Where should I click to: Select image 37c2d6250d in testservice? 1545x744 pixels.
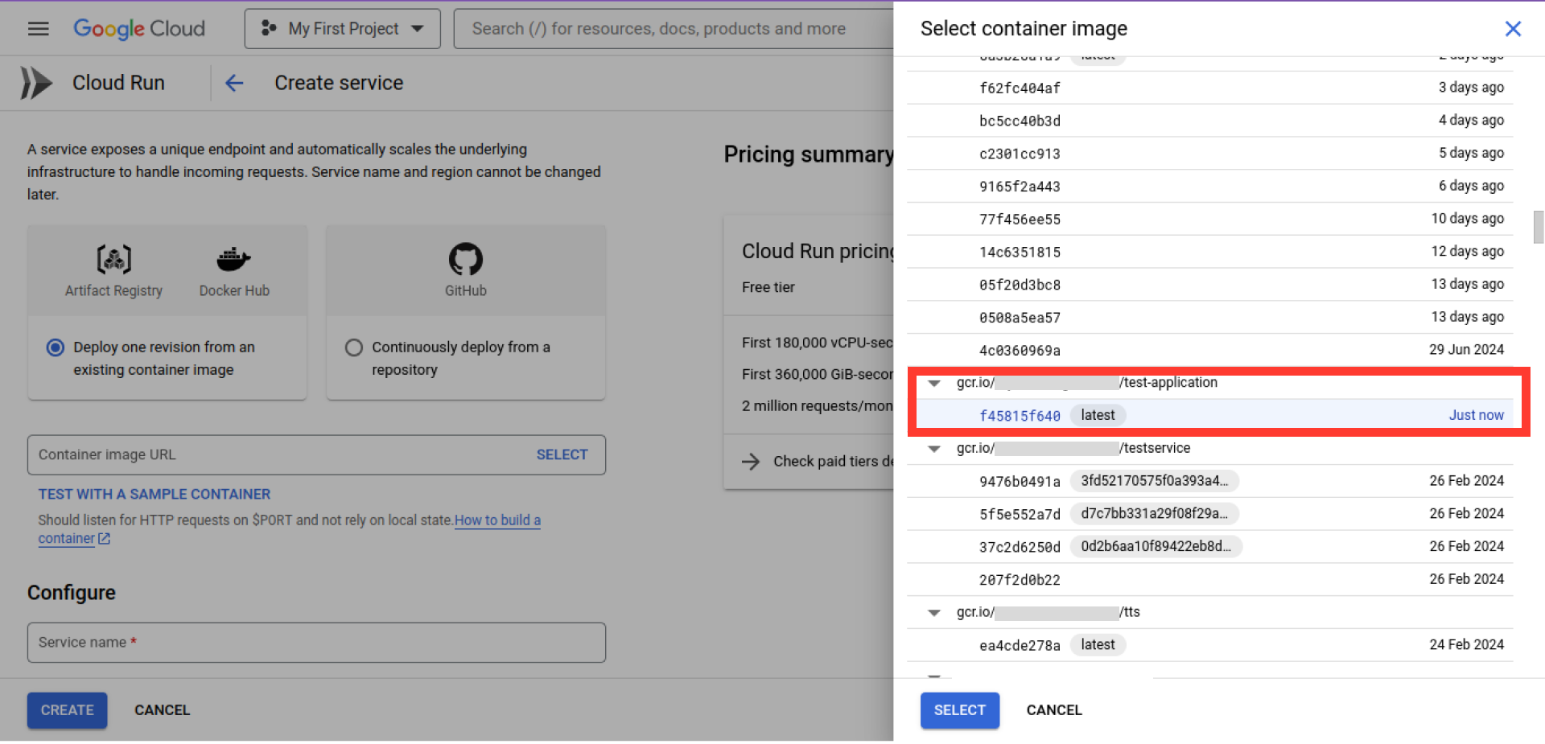(1209, 547)
